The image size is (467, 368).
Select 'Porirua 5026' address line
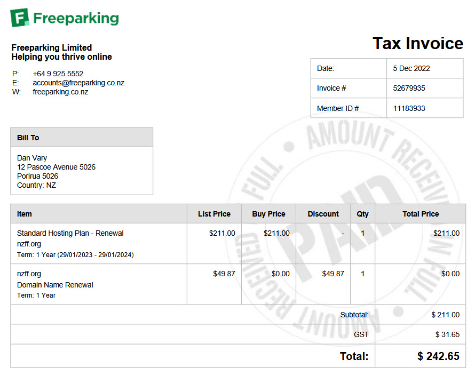pos(37,176)
